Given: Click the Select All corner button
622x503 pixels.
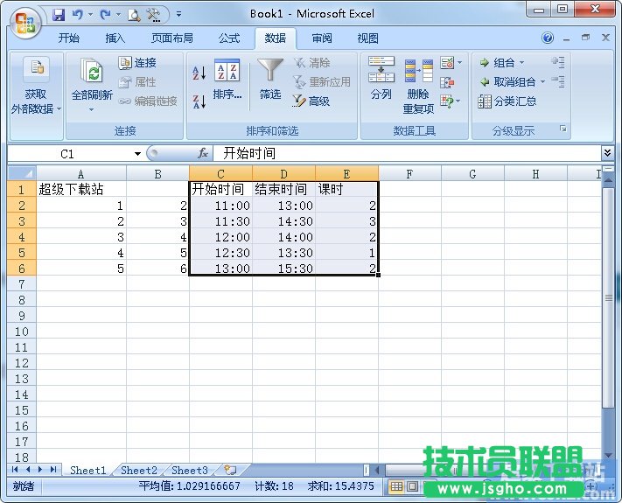Looking at the screenshot, I should click(22, 173).
